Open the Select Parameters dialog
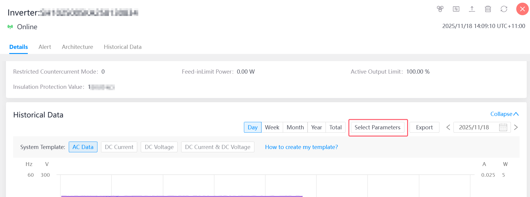This screenshot has height=197, width=530. click(378, 127)
